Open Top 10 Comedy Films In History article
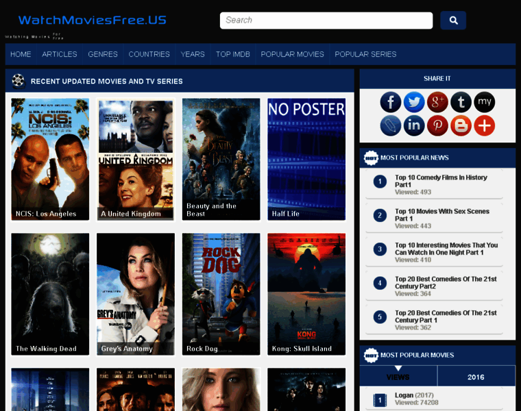 coord(441,181)
